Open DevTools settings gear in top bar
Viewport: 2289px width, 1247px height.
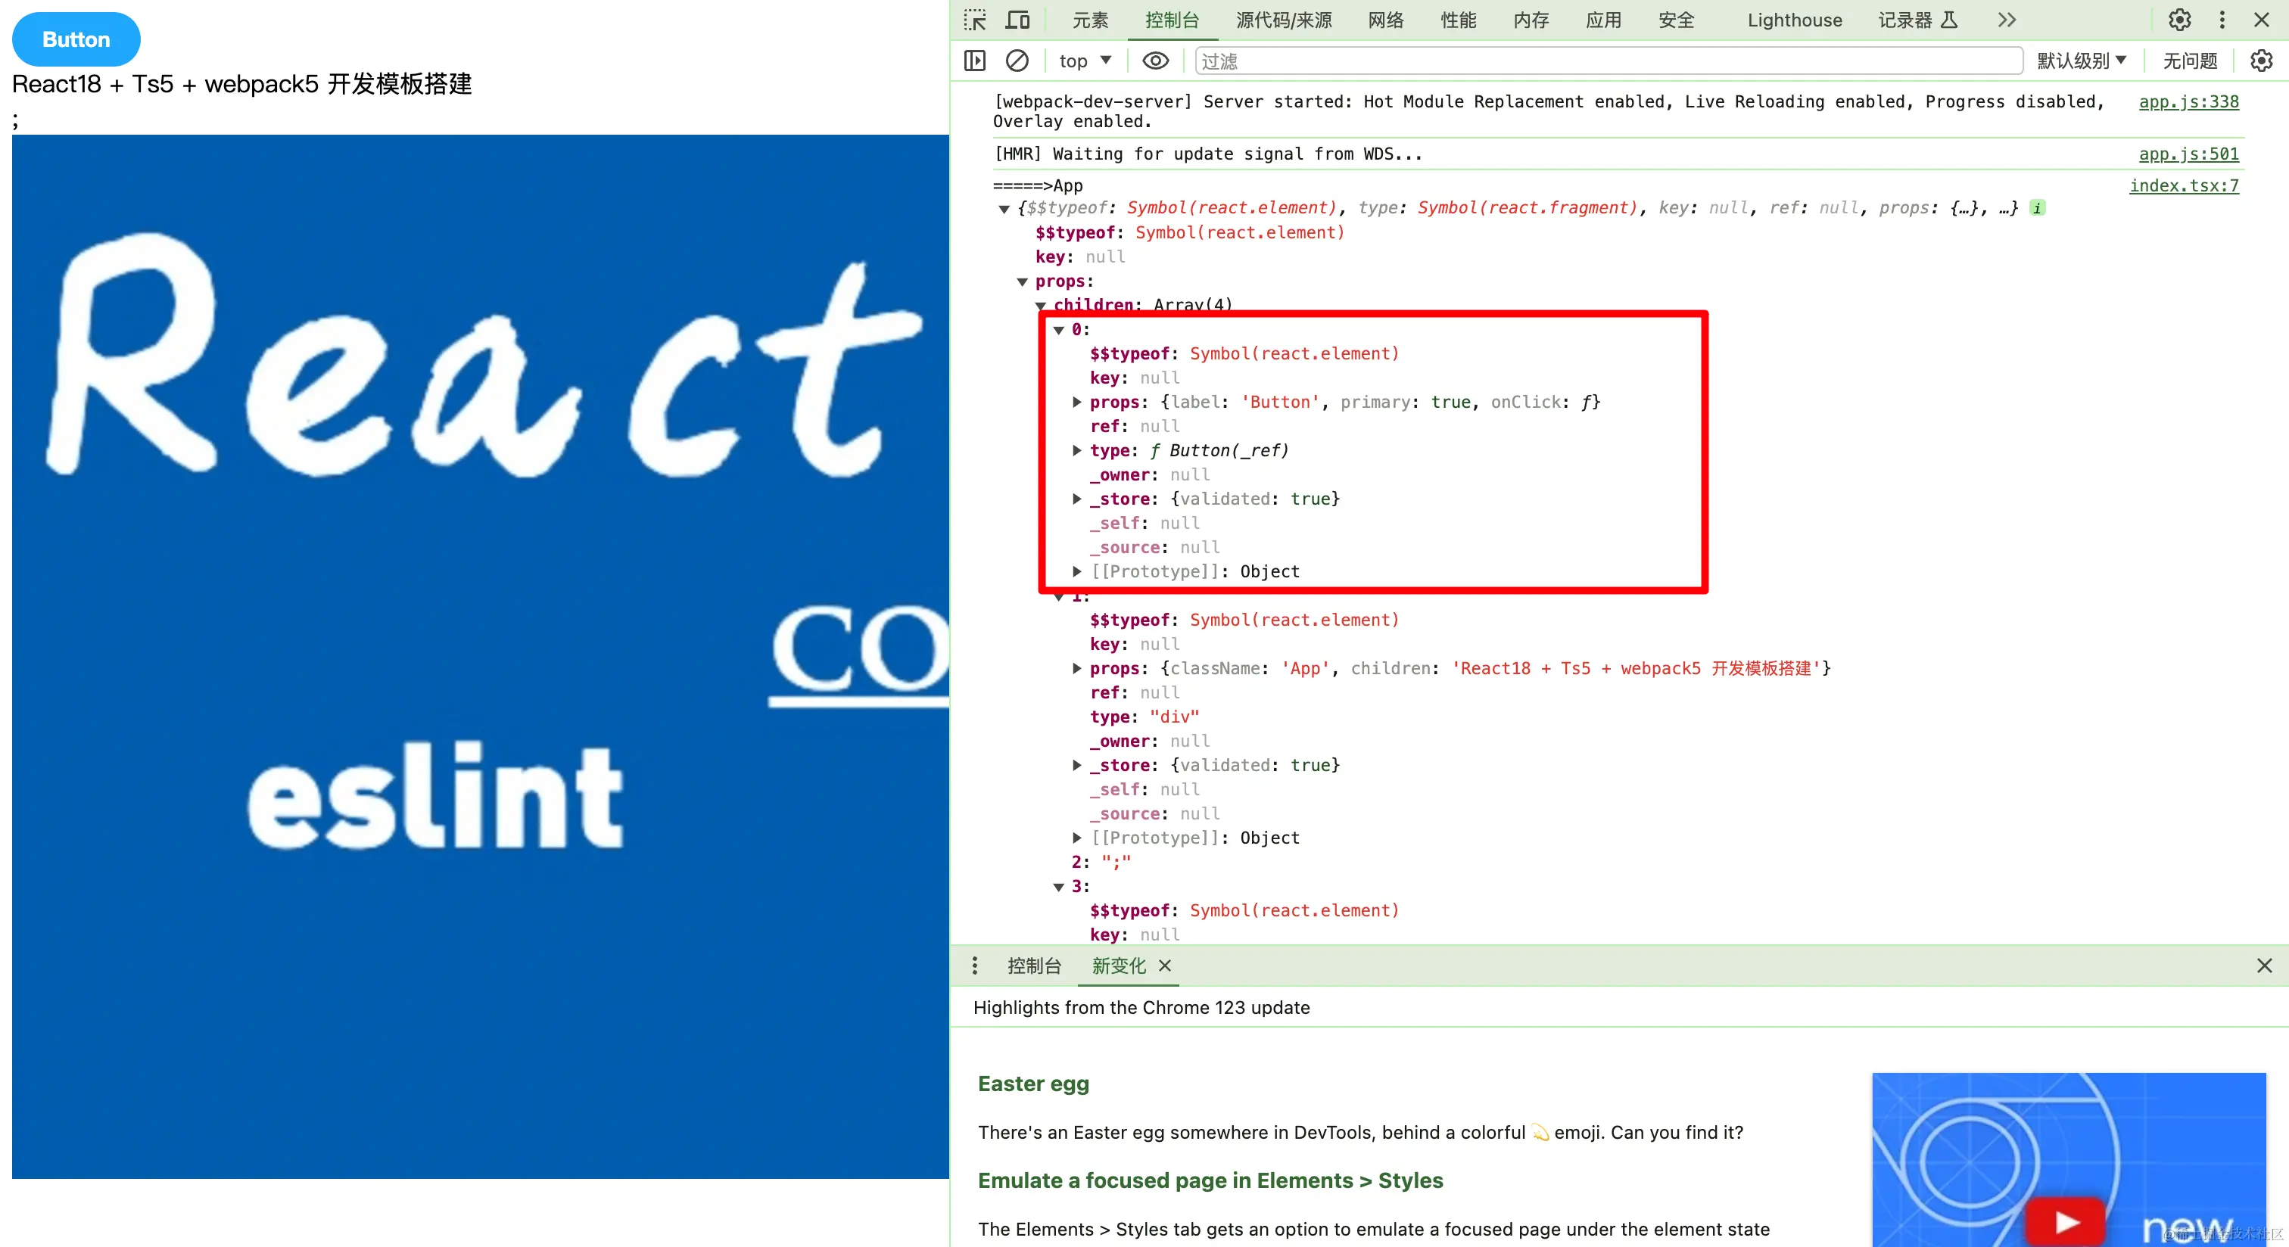coord(2178,20)
